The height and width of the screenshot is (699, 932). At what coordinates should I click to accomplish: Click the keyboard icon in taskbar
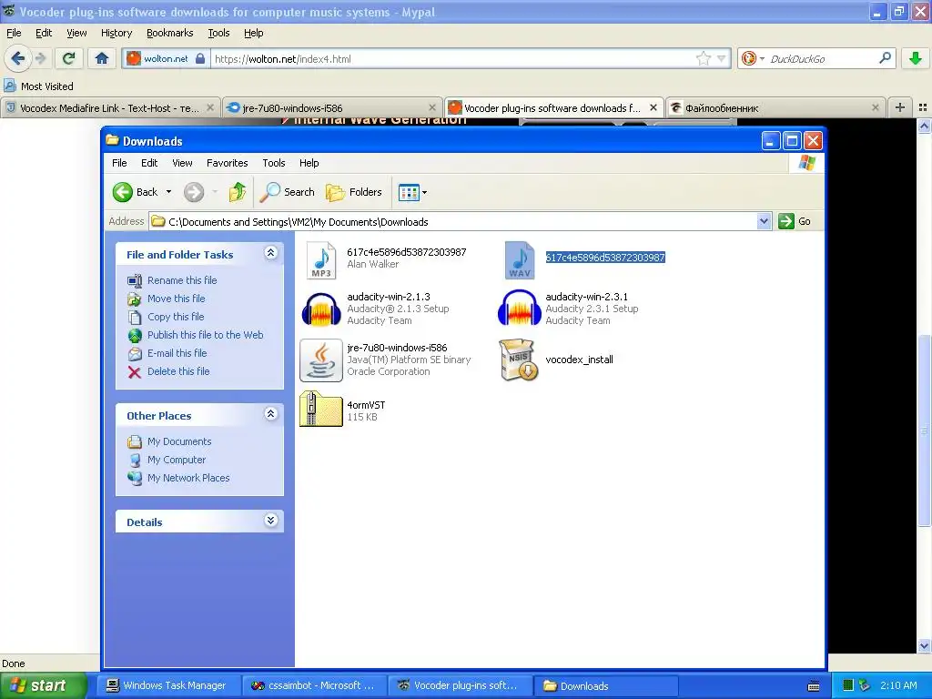pyautogui.click(x=814, y=686)
